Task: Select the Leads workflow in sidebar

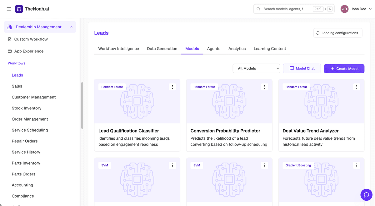Action: click(17, 75)
